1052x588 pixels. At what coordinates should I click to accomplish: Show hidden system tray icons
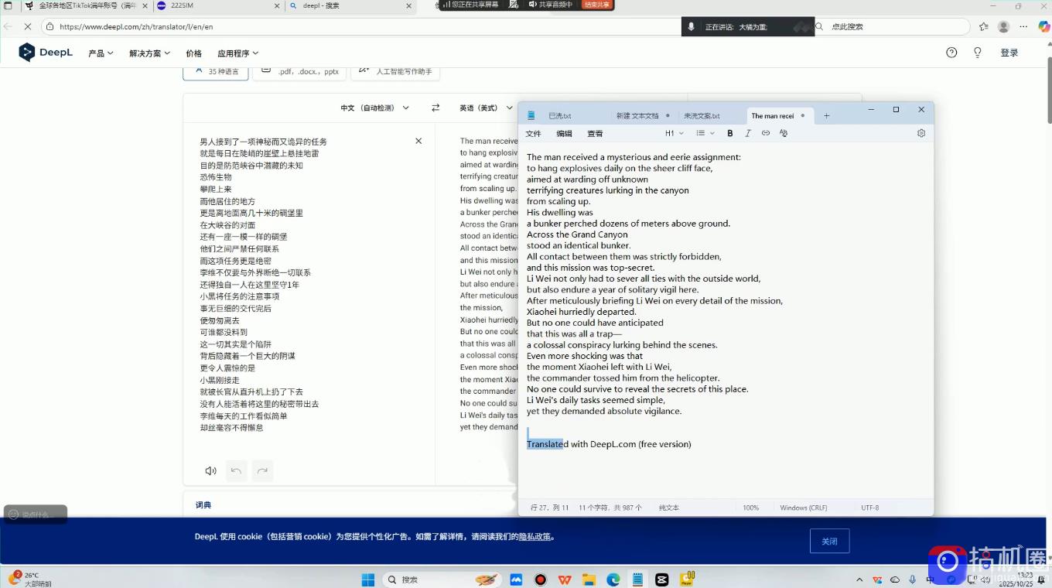(x=859, y=579)
